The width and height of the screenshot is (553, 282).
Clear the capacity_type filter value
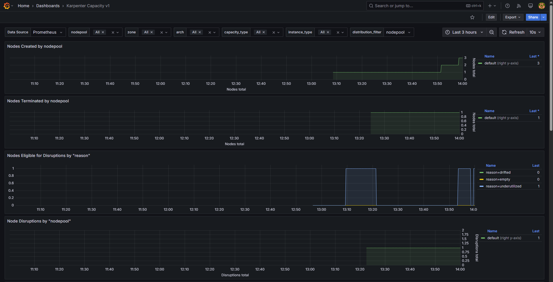point(274,32)
